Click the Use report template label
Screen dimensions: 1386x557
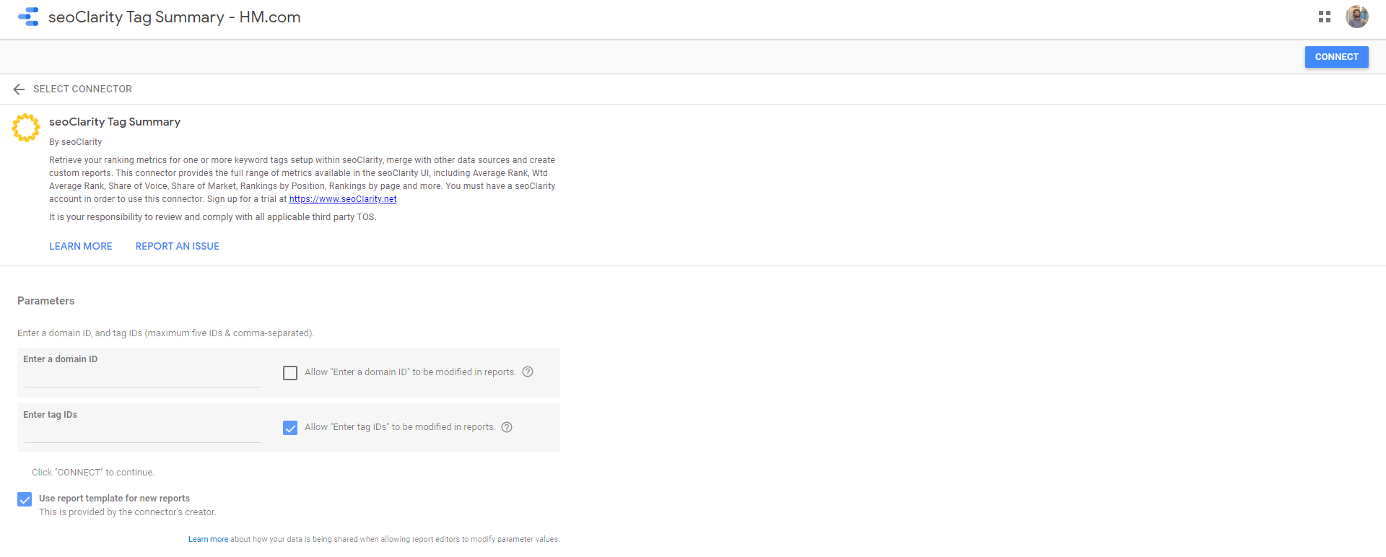click(114, 499)
